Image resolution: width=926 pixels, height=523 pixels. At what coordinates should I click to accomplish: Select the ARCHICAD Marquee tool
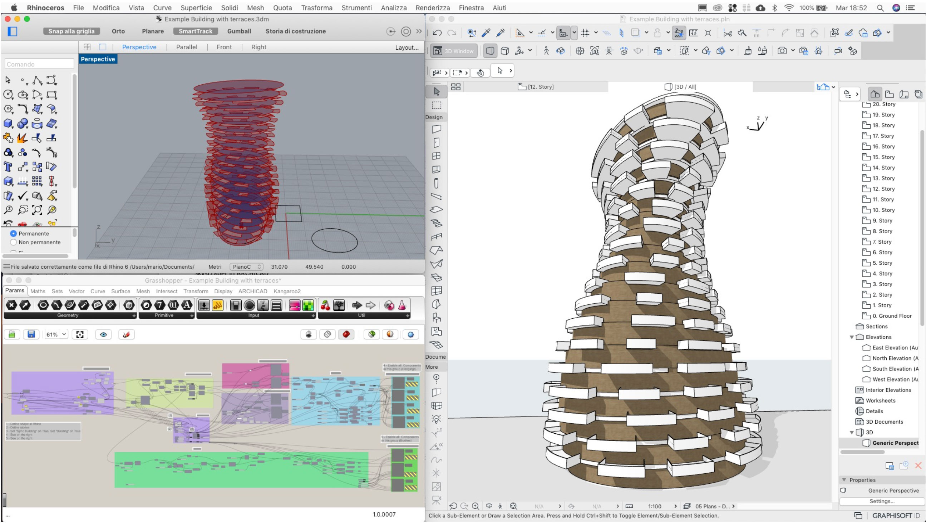tap(437, 106)
